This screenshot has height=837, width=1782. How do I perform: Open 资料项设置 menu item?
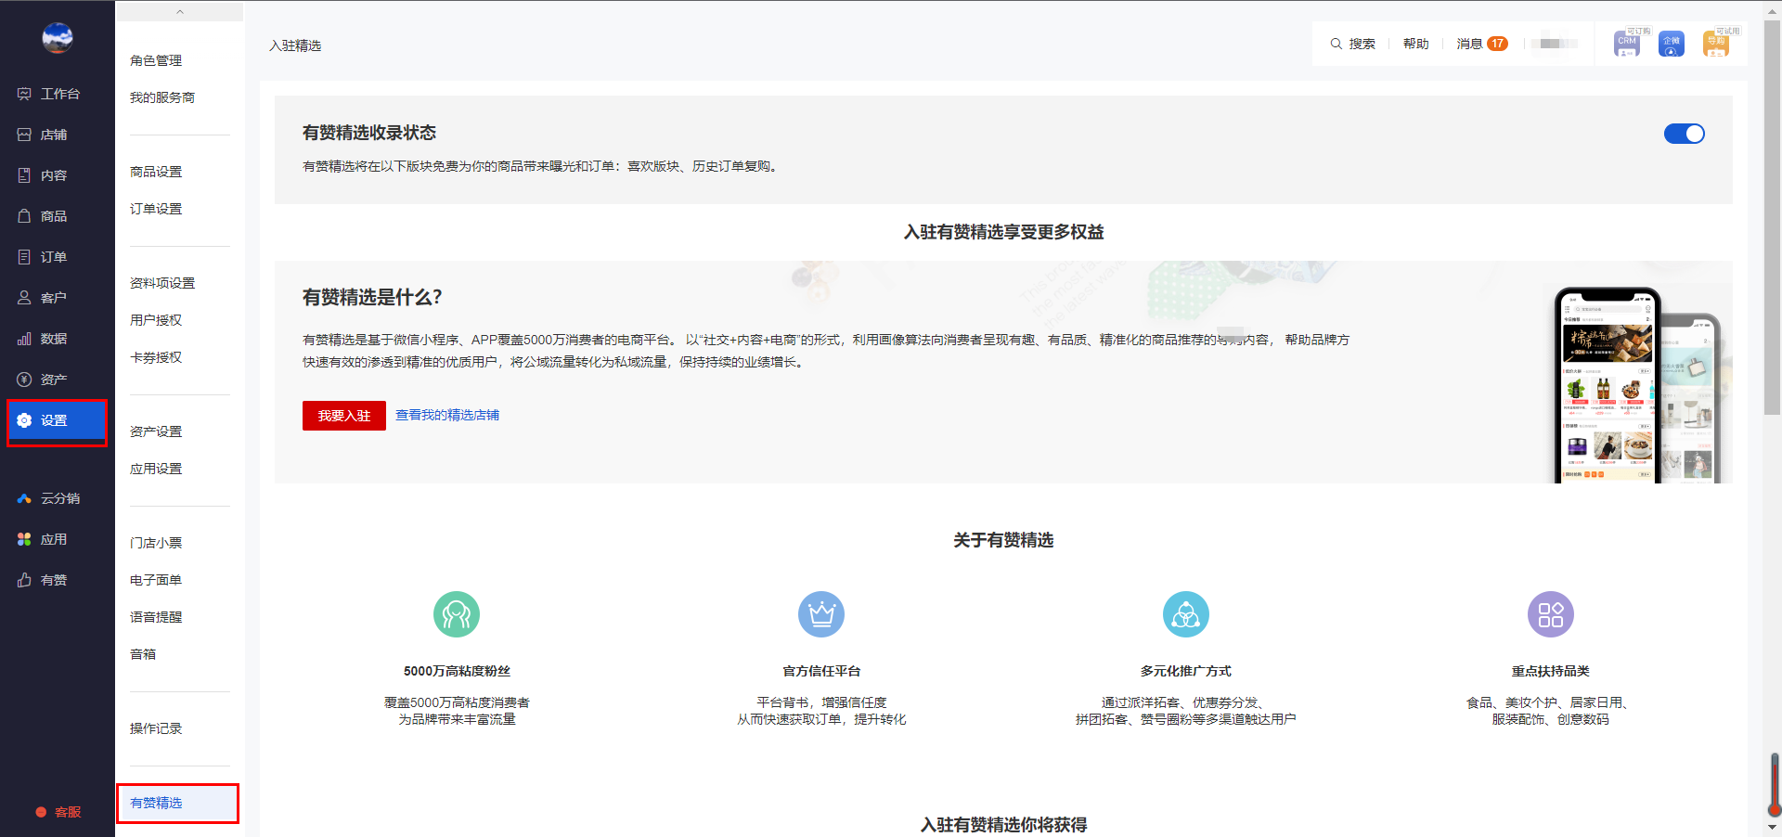[x=162, y=283]
